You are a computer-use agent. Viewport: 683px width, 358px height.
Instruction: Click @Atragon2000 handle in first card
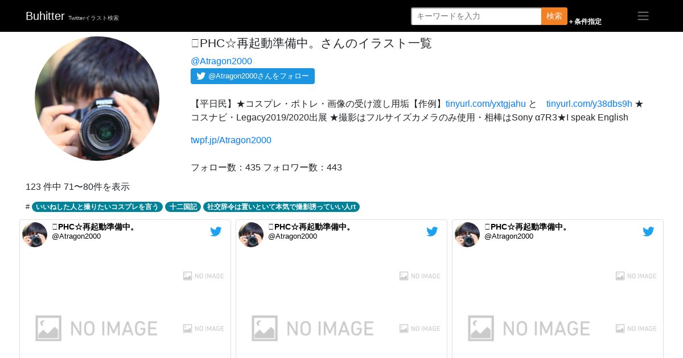coord(76,236)
